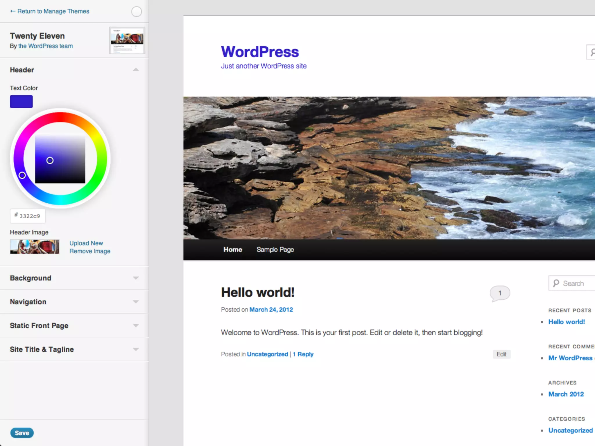Click the hex color input field

(30, 216)
